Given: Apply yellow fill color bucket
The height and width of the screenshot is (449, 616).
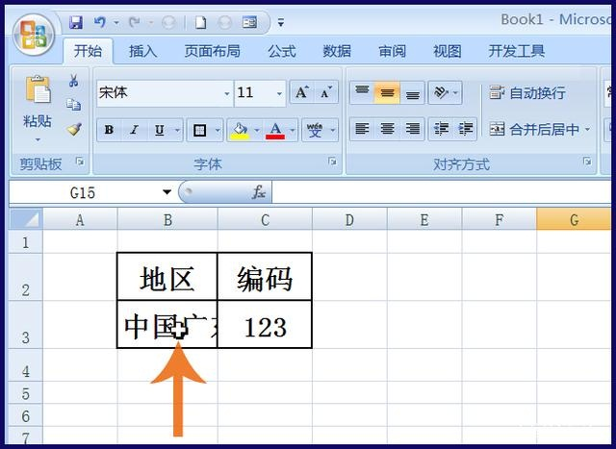Looking at the screenshot, I should [x=240, y=130].
